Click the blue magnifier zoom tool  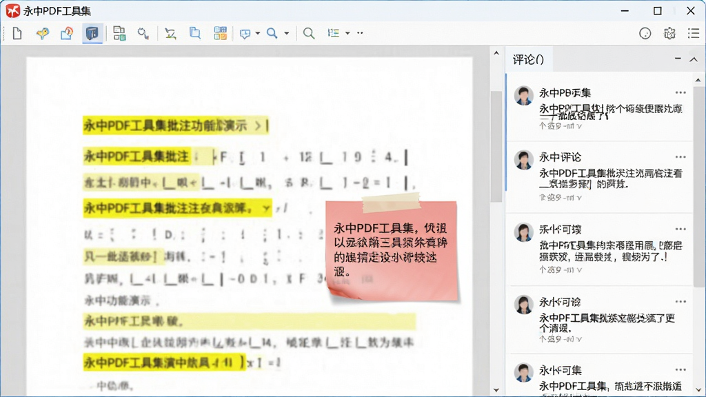272,33
